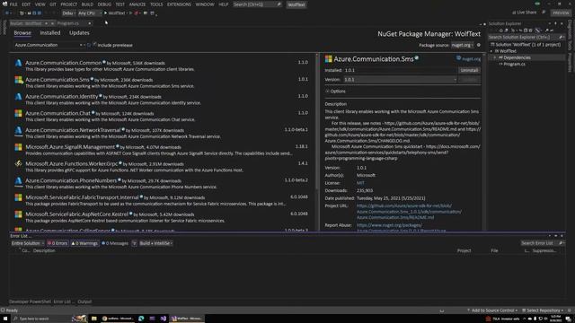575x323 pixels.
Task: Open File Explorer from the taskbar
Action: [93, 319]
